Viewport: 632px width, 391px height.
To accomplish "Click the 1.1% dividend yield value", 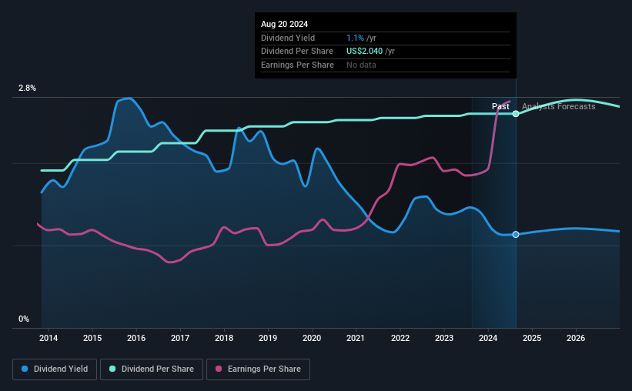I will tap(355, 38).
